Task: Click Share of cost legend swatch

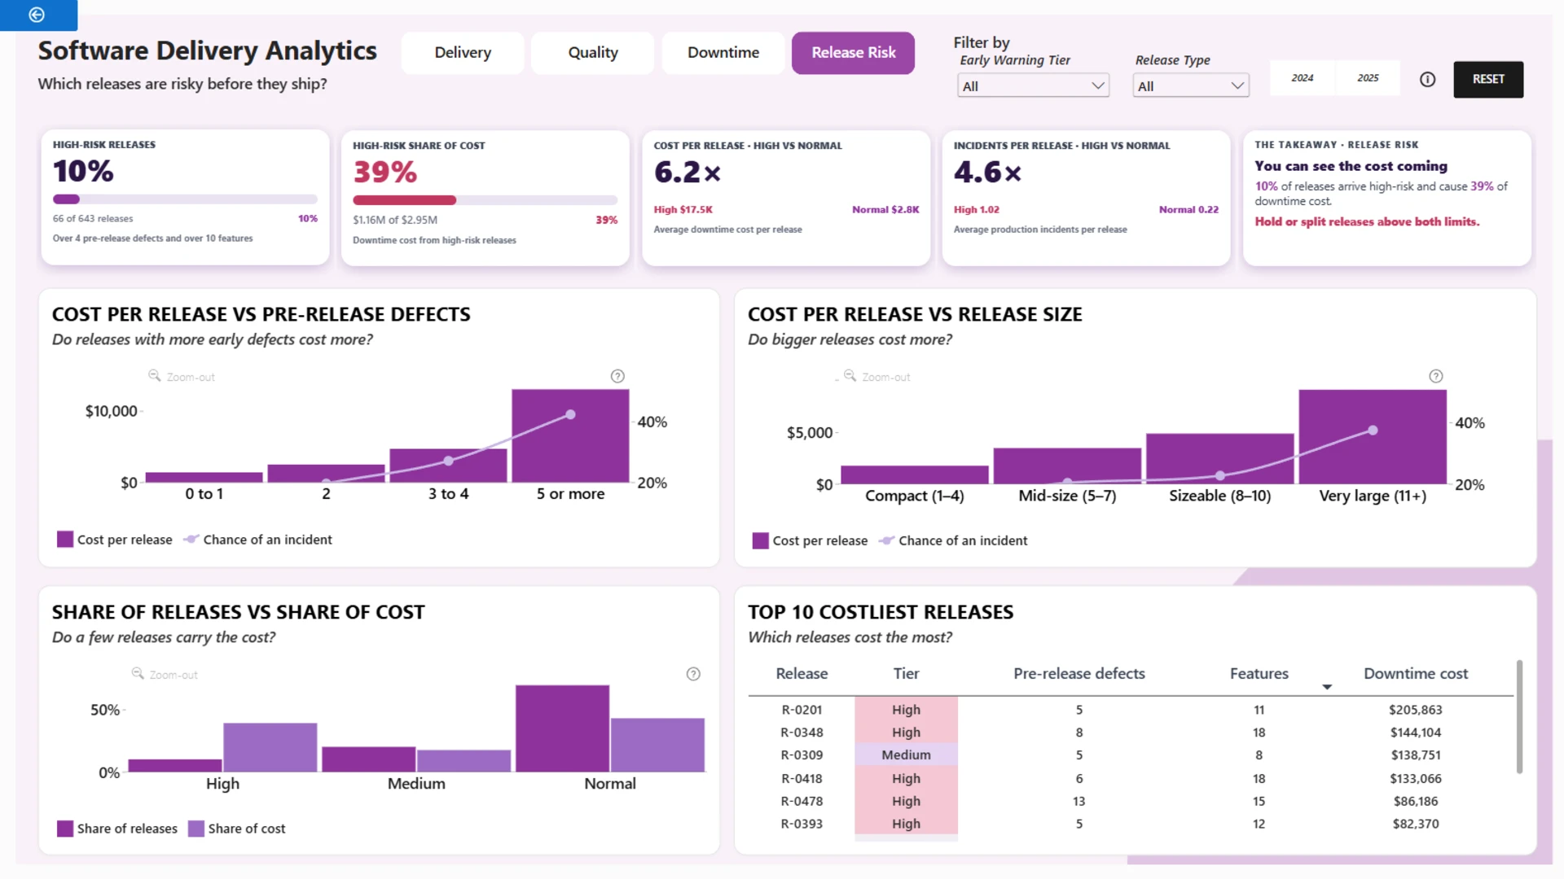Action: coord(195,829)
